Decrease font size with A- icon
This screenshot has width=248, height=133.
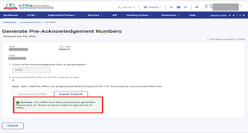171,7
